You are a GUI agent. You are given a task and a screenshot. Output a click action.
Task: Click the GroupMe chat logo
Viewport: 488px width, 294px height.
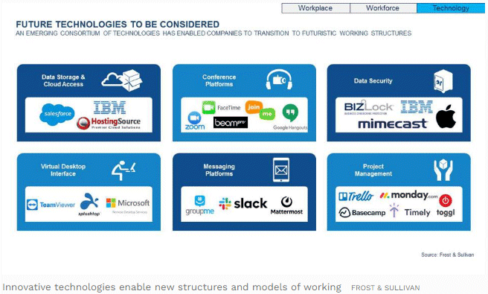click(200, 205)
